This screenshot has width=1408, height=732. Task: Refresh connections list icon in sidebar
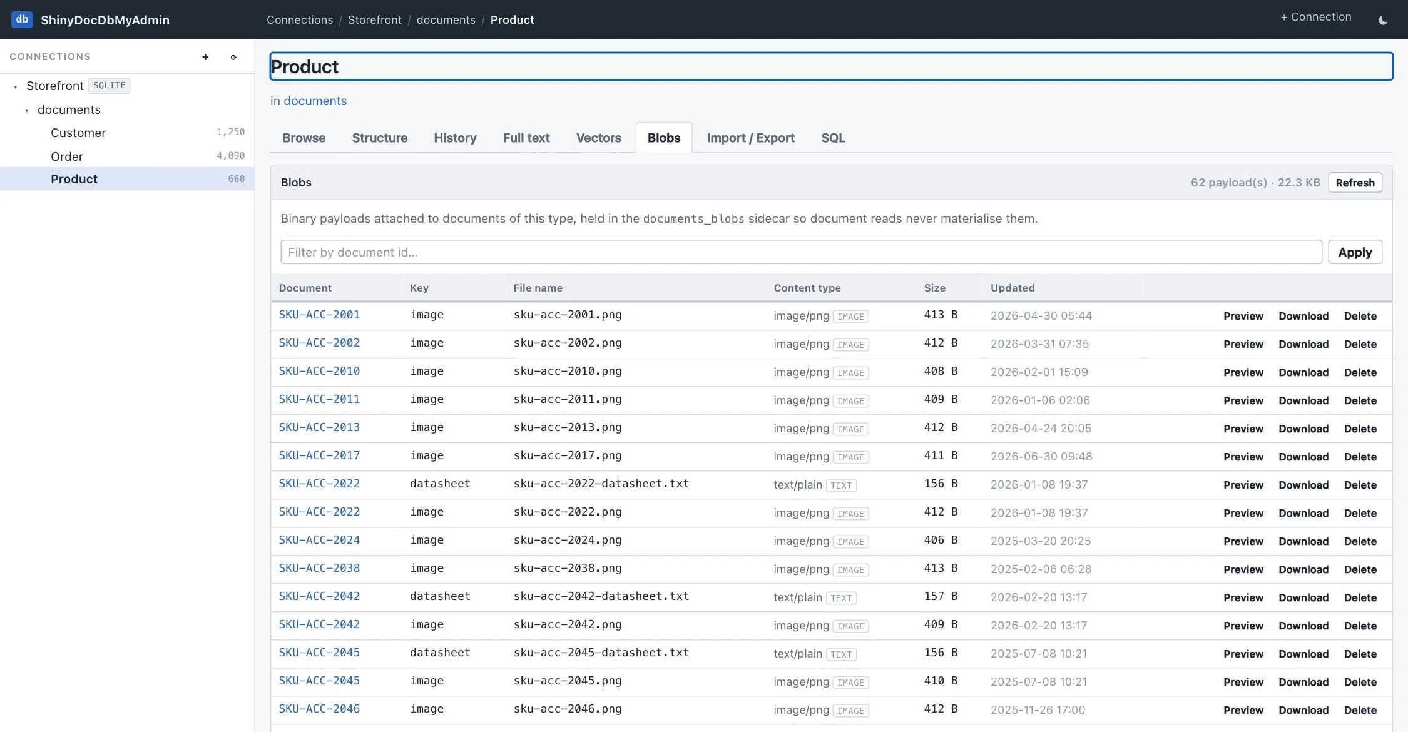233,57
